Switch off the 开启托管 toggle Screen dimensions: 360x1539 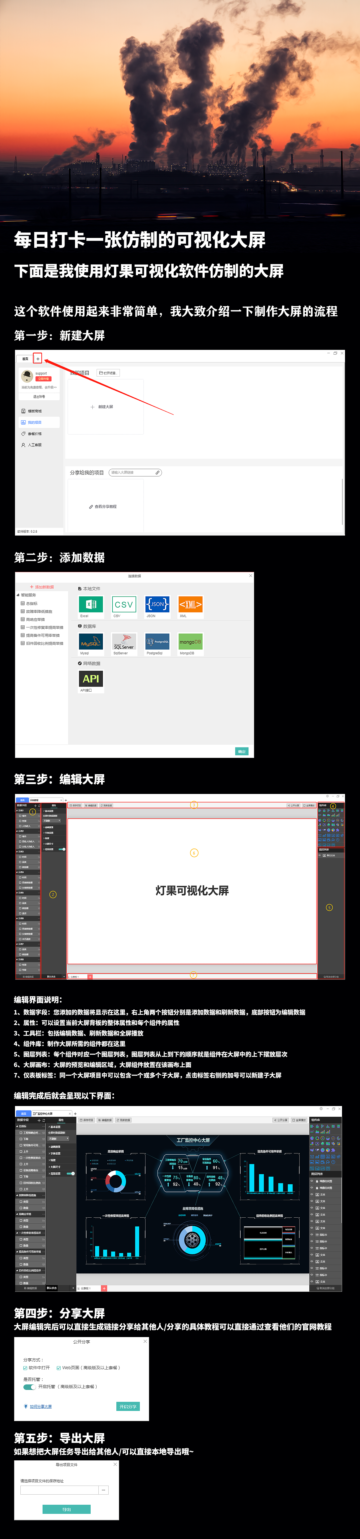[x=29, y=1387]
